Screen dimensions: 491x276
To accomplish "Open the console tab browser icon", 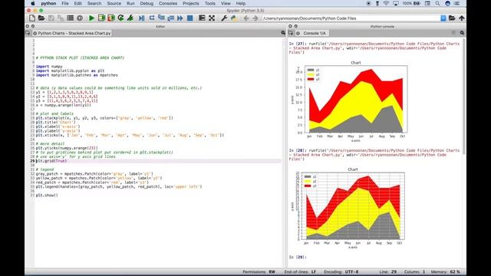I will tap(291, 33).
